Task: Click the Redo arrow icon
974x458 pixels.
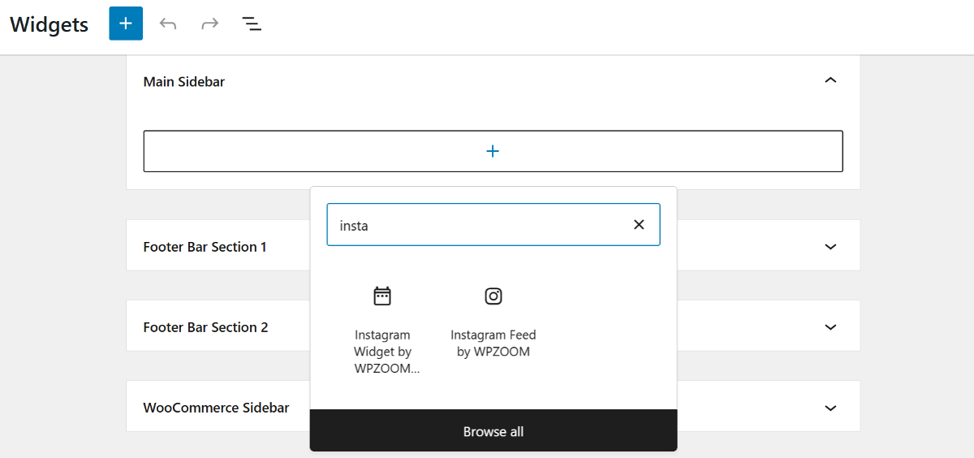Action: pyautogui.click(x=210, y=24)
